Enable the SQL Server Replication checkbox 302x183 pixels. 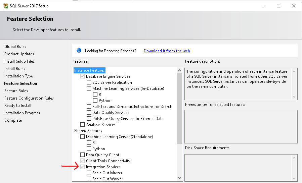(89, 82)
